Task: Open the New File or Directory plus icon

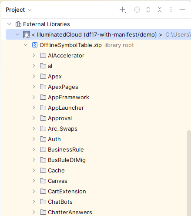Action: [123, 10]
